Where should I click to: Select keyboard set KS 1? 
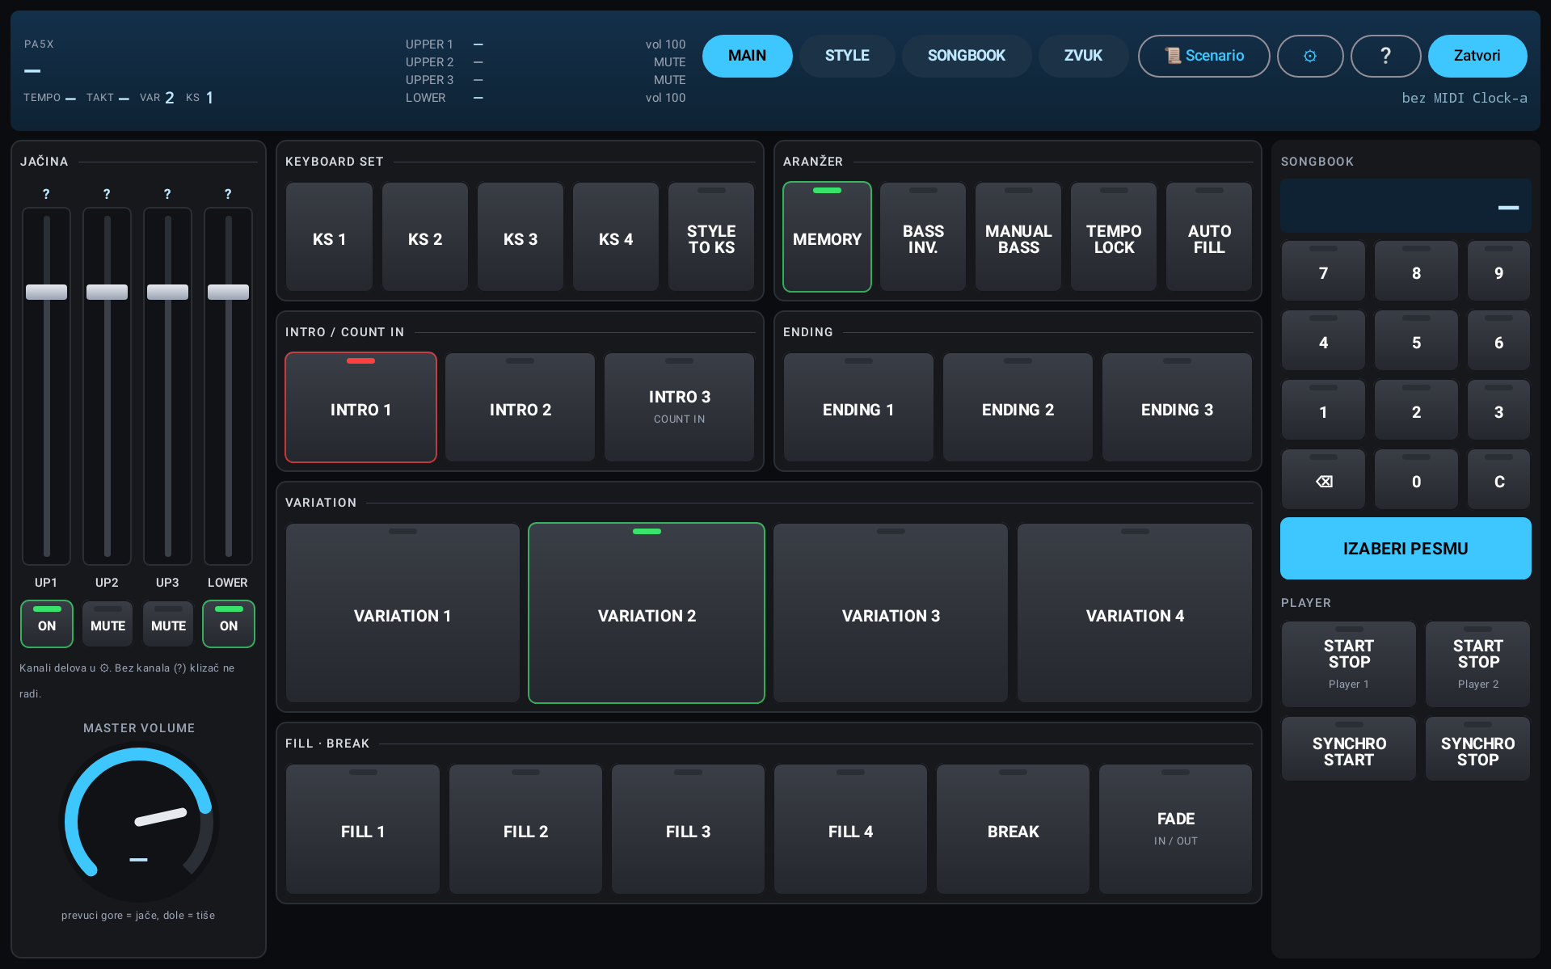329,237
